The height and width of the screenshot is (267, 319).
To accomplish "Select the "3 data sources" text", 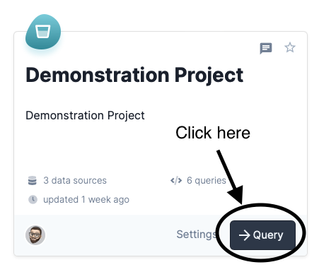I will pyautogui.click(x=75, y=181).
